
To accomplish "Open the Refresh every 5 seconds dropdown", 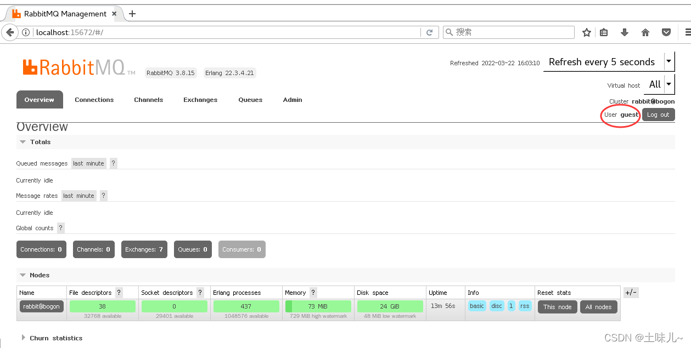I will point(609,62).
